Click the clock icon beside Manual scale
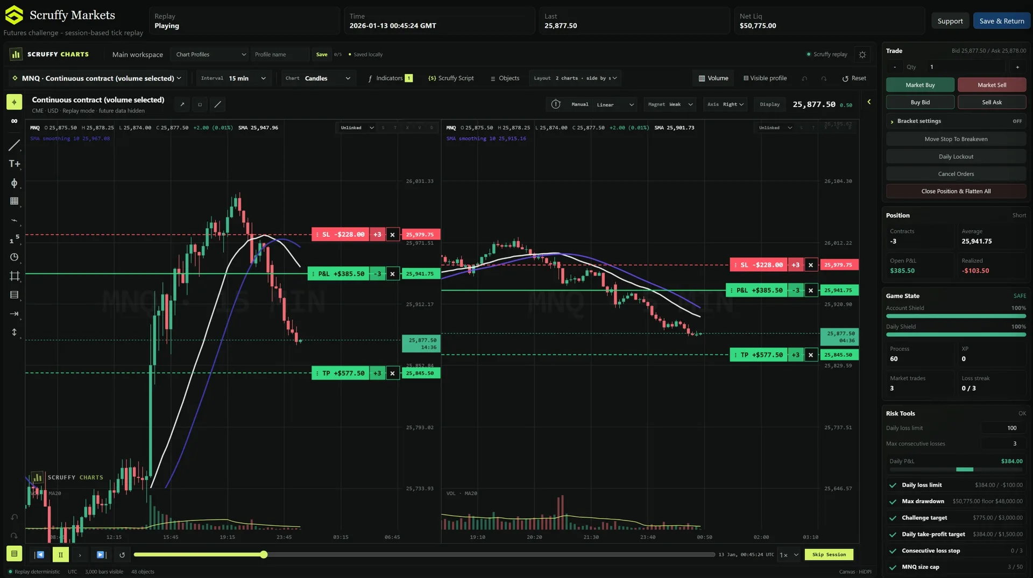Image resolution: width=1033 pixels, height=578 pixels. pyautogui.click(x=556, y=104)
